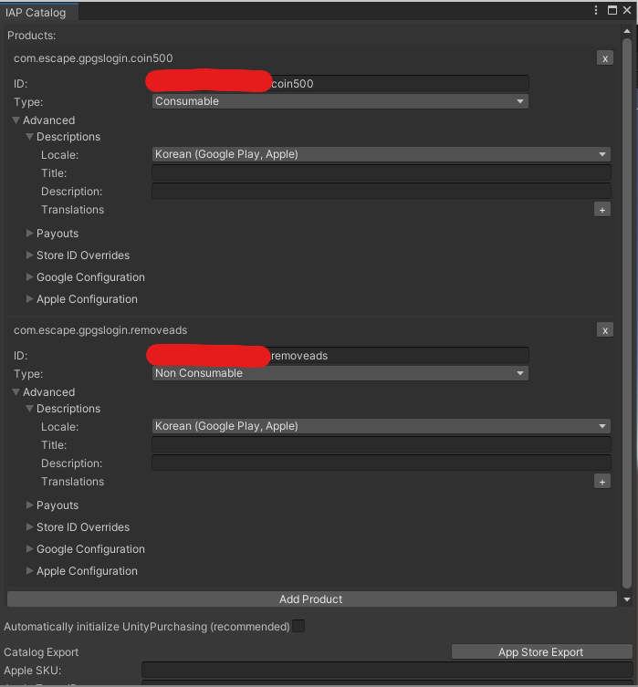This screenshot has width=638, height=687.
Task: Remove the removeads product with x button
Action: click(605, 330)
